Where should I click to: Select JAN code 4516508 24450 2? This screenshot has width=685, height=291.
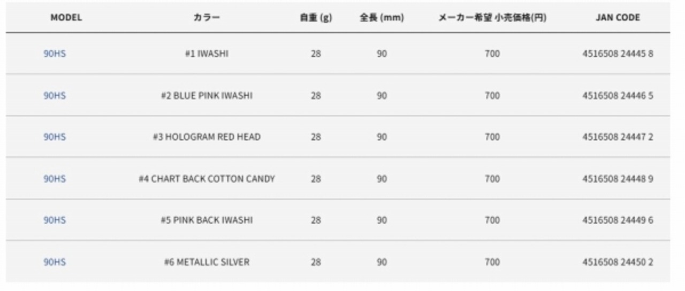[618, 262]
